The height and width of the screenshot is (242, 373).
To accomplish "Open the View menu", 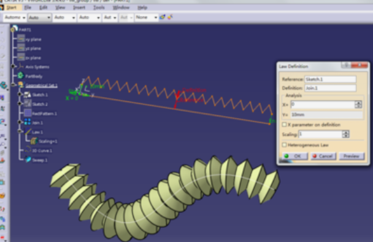I will pyautogui.click(x=60, y=7).
